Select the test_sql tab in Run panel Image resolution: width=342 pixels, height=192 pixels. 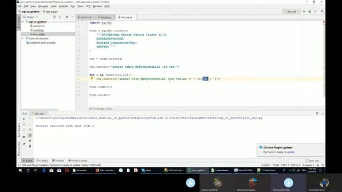[x=39, y=114]
